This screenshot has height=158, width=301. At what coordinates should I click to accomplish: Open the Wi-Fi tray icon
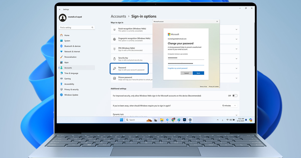(228, 120)
